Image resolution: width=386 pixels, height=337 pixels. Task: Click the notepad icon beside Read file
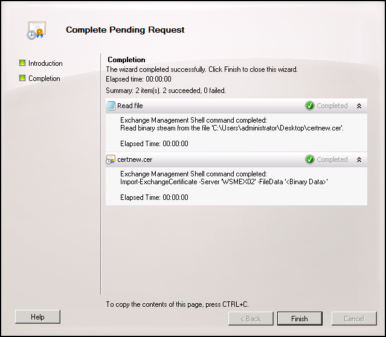pyautogui.click(x=111, y=106)
